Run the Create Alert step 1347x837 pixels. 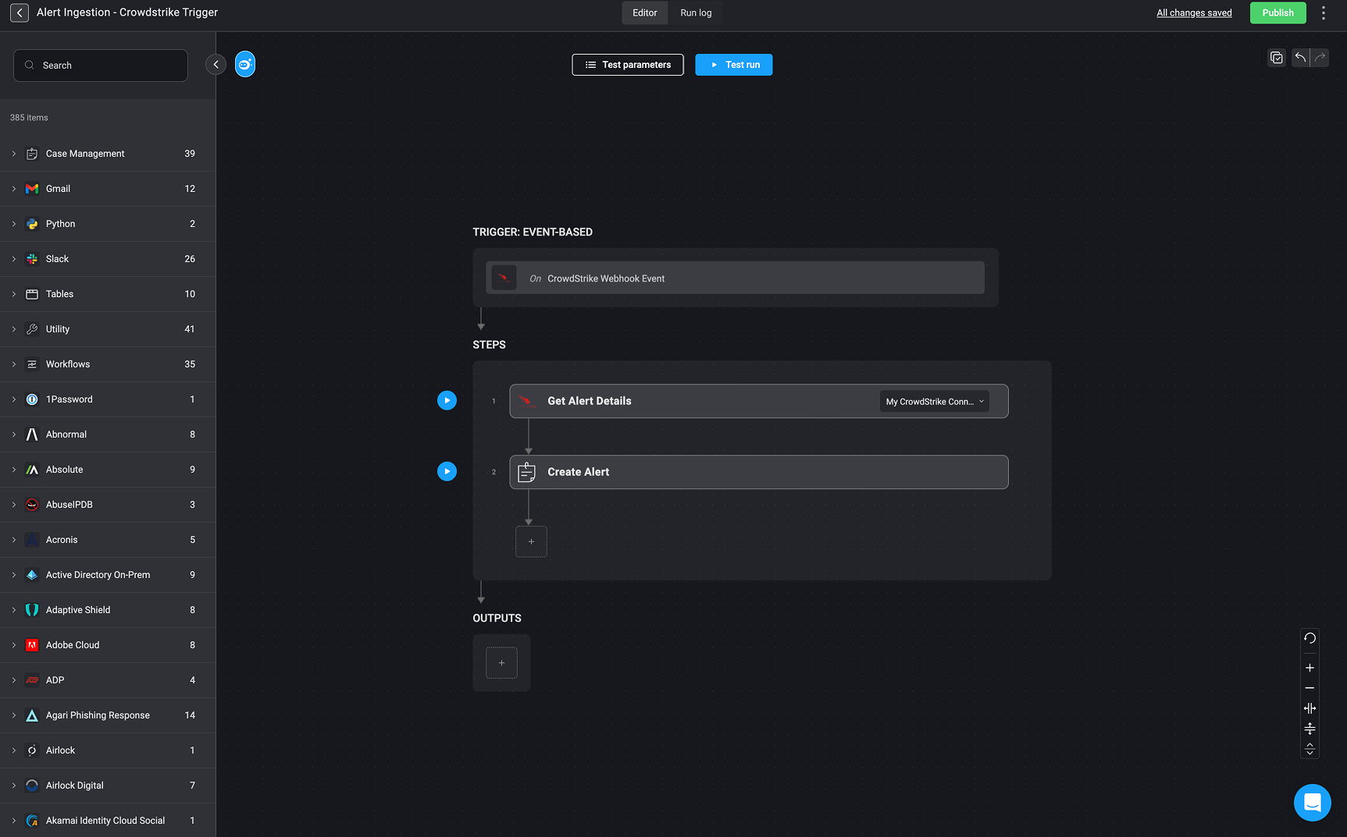(447, 471)
